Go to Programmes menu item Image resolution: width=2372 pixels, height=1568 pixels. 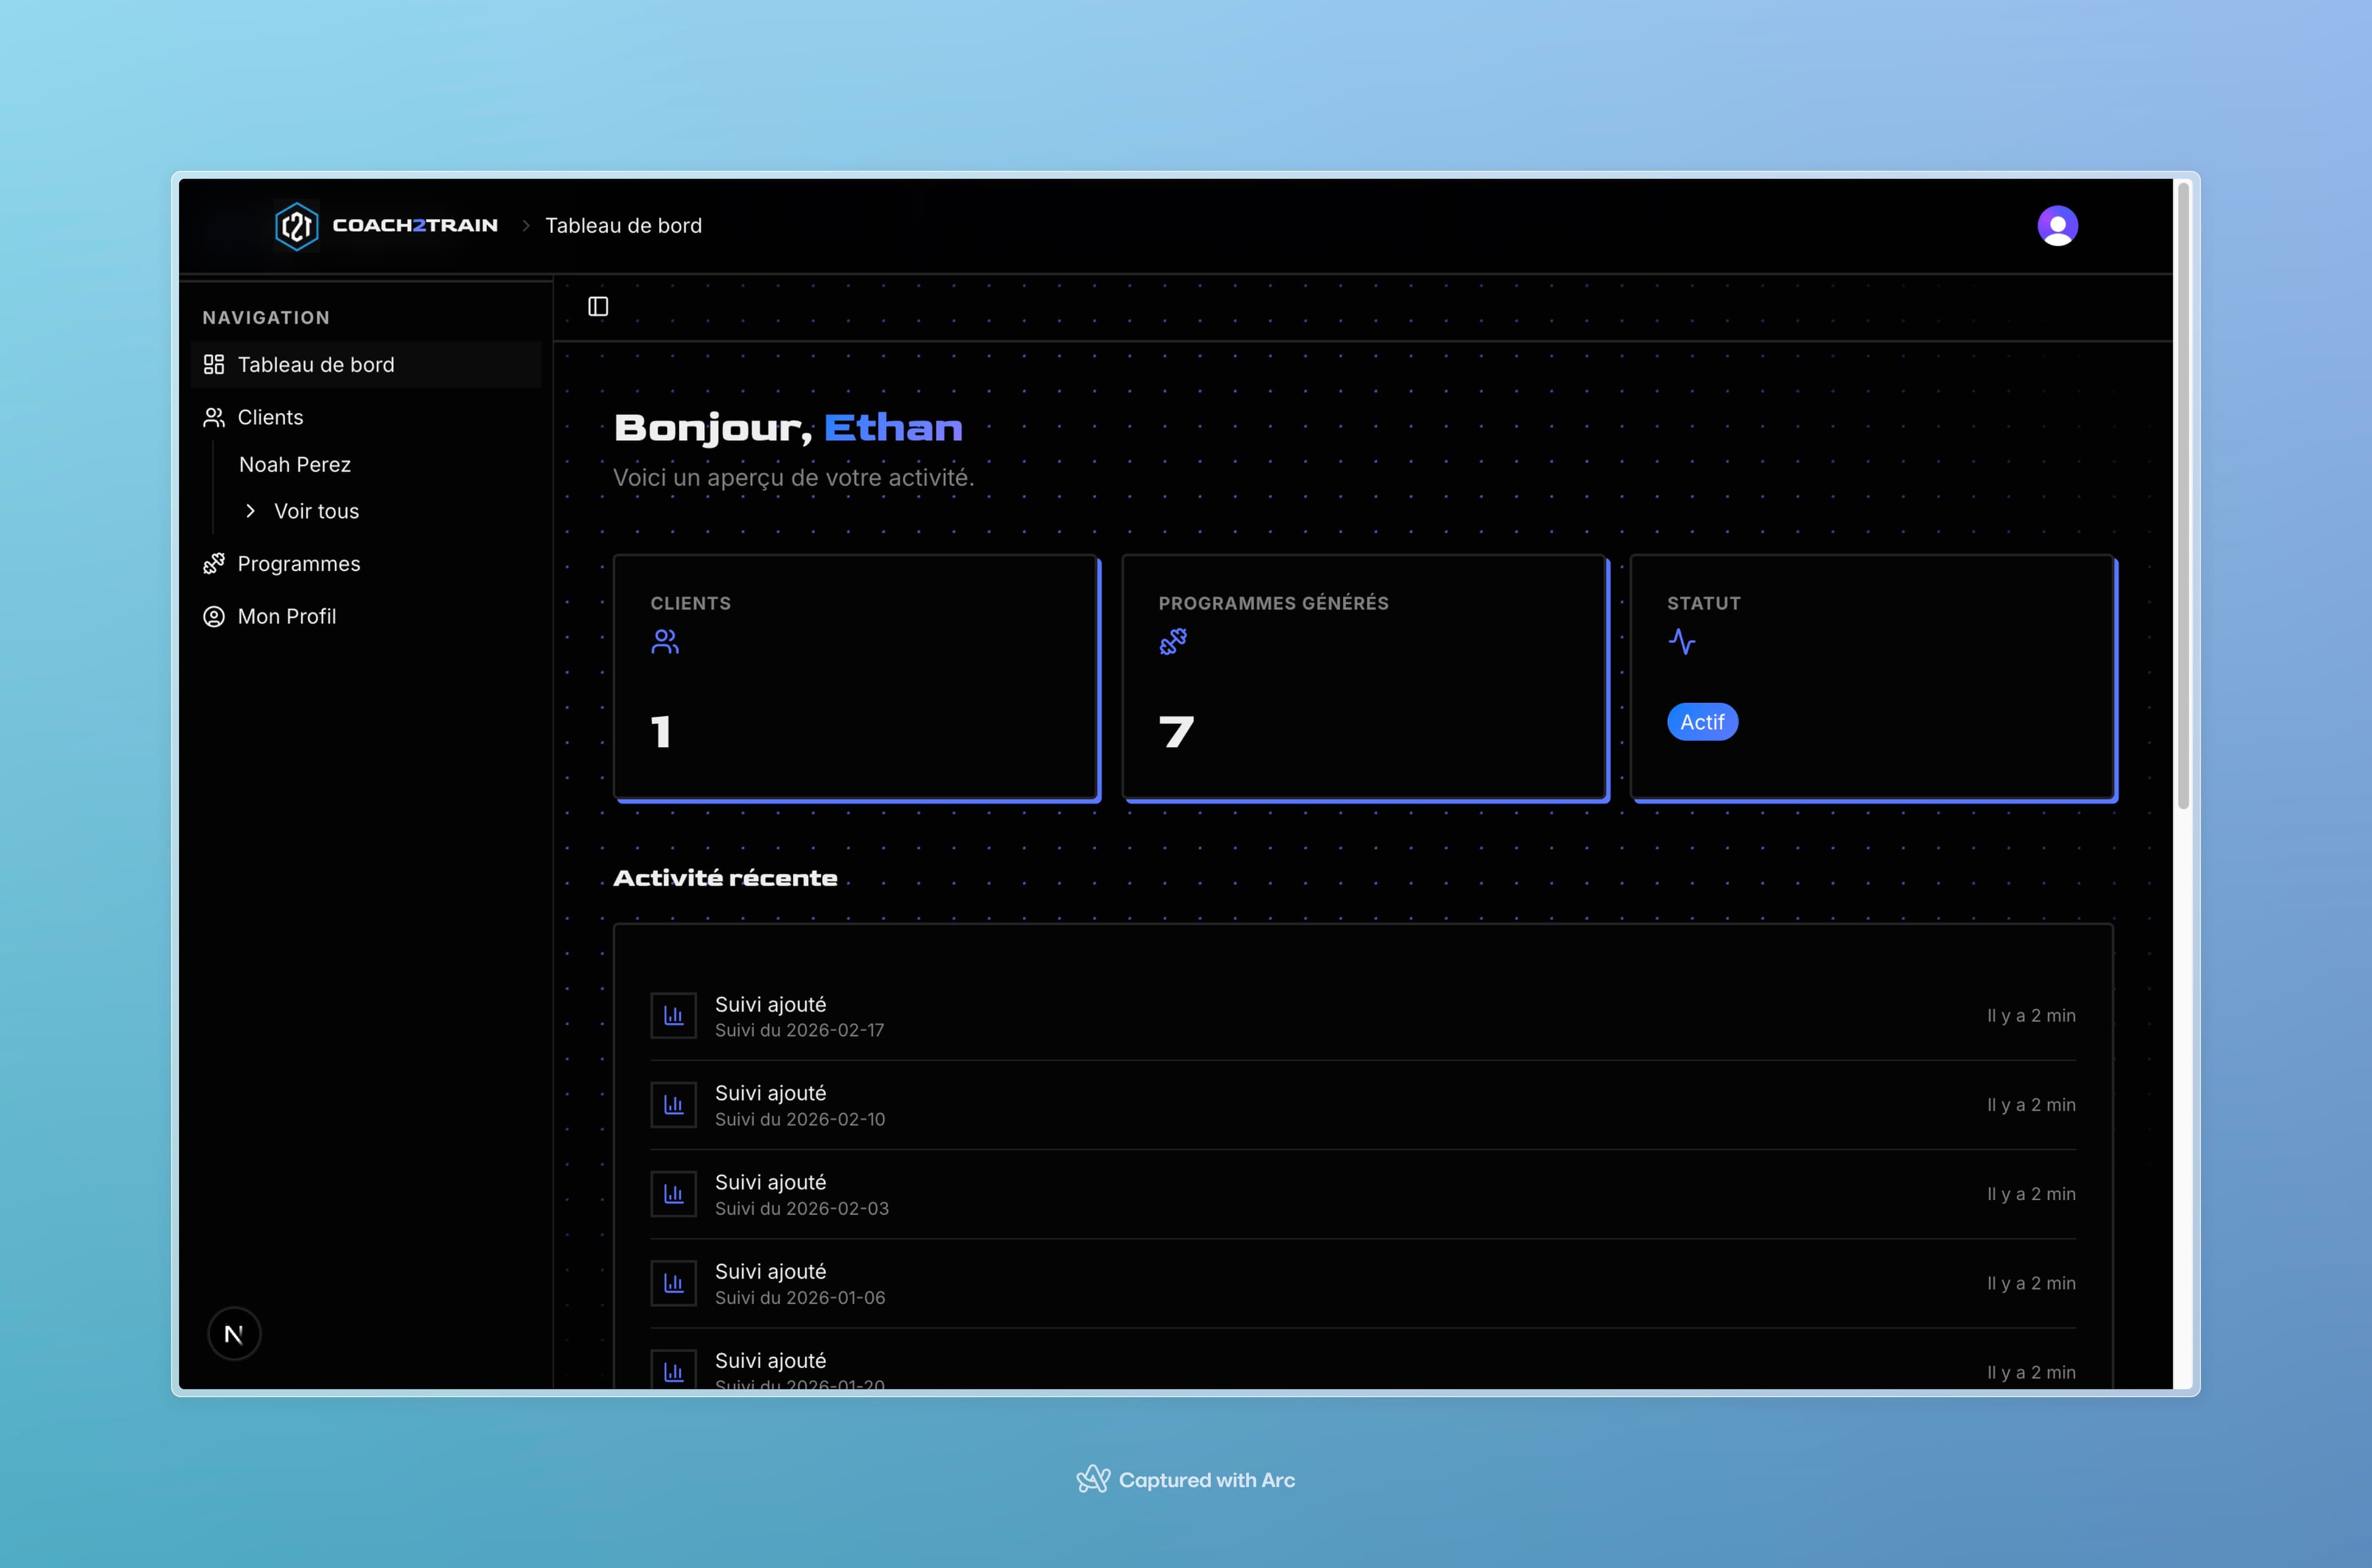click(x=299, y=564)
